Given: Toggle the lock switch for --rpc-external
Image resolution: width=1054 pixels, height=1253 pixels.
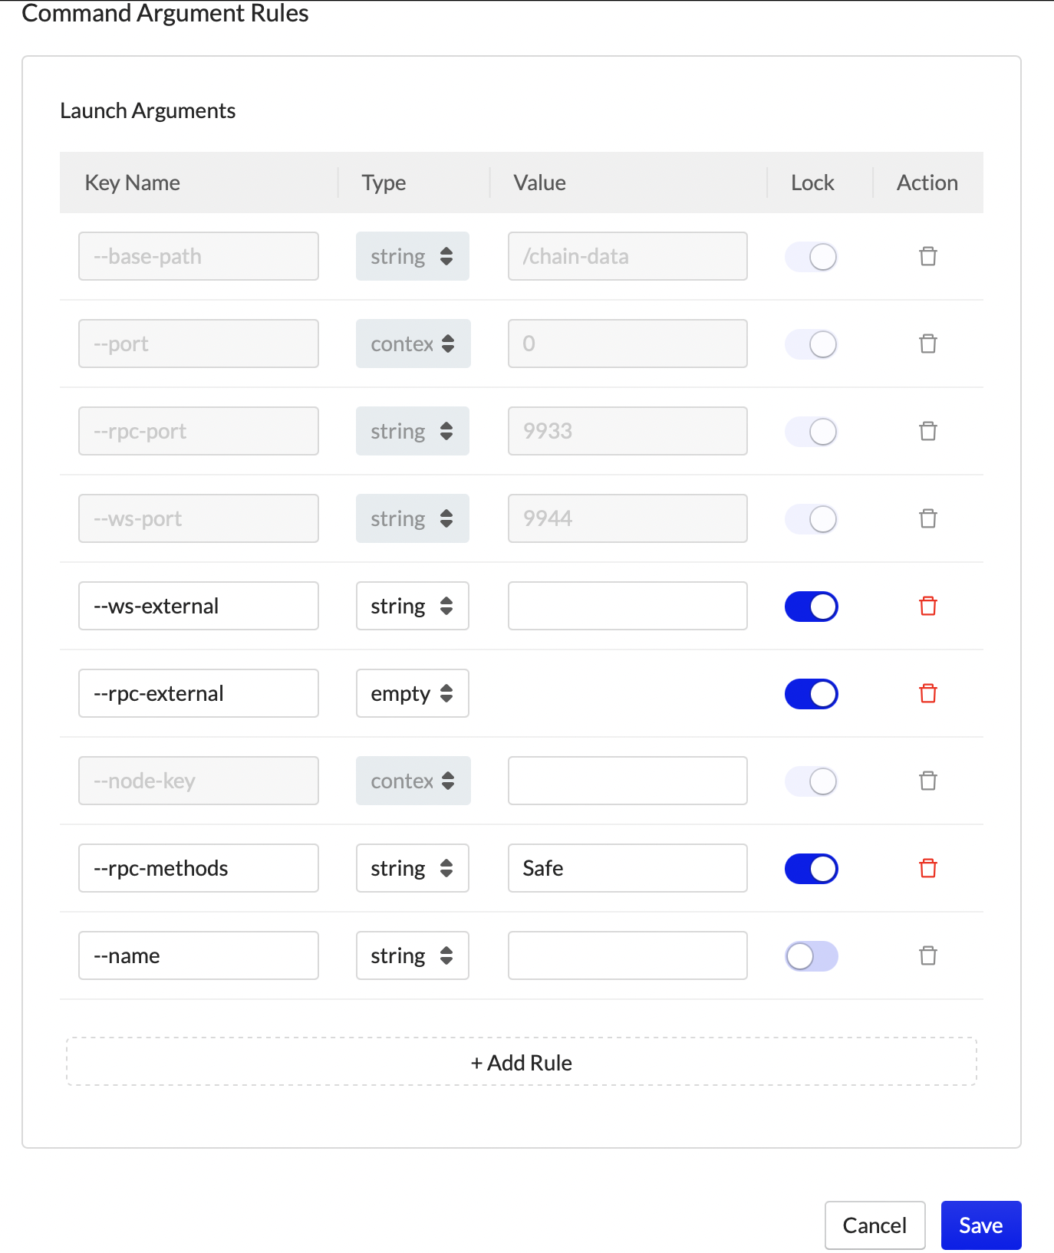Looking at the screenshot, I should click(811, 694).
